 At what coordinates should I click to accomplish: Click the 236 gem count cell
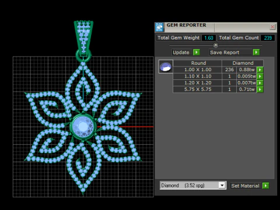coord(229,69)
